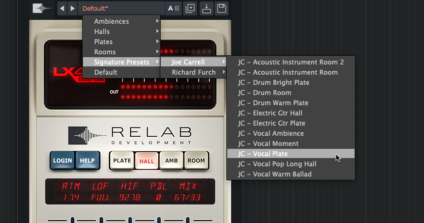Select JC – Acoustic Instrument Room 2
This screenshot has width=424, height=223.
(291, 62)
